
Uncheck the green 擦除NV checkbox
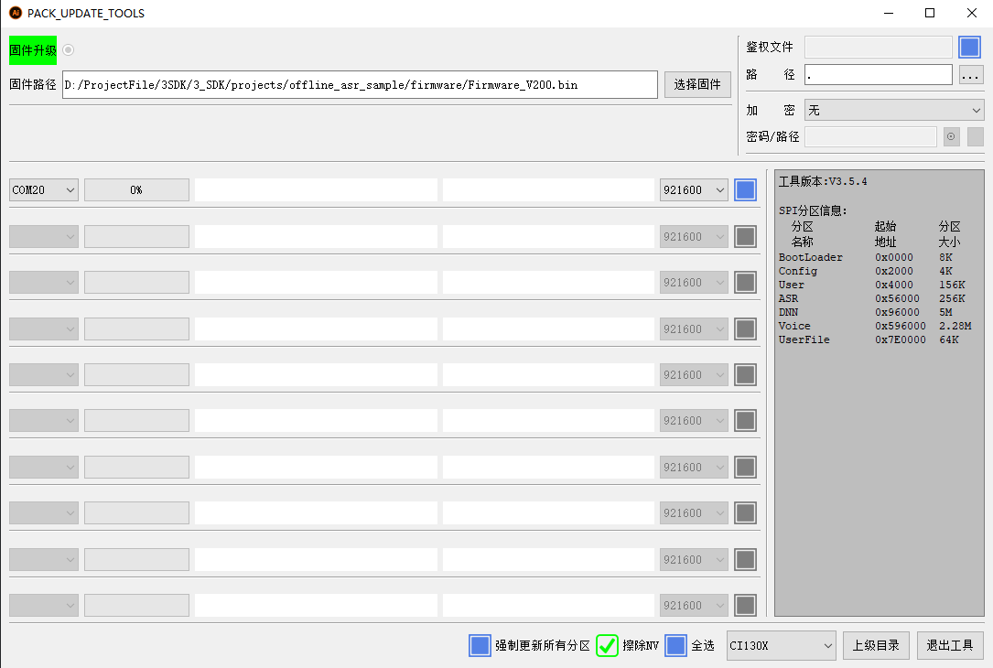607,645
